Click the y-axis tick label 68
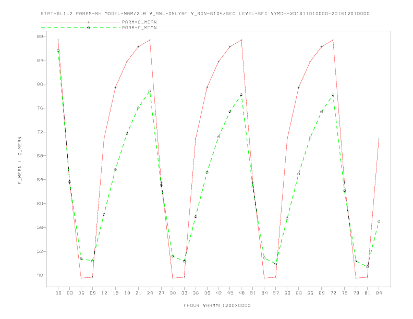 pos(40,155)
